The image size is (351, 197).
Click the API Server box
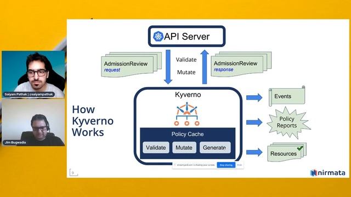(186, 36)
